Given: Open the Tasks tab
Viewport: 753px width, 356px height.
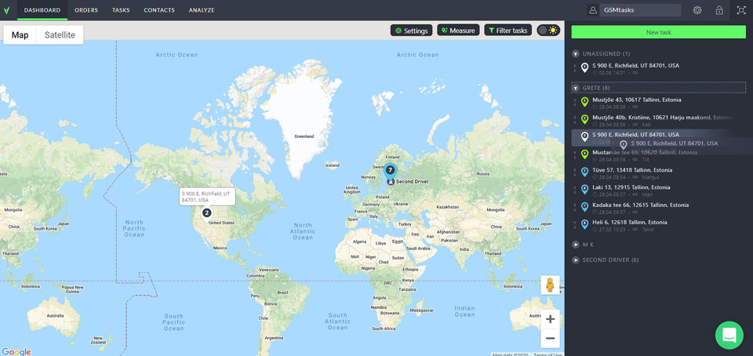Looking at the screenshot, I should click(121, 10).
